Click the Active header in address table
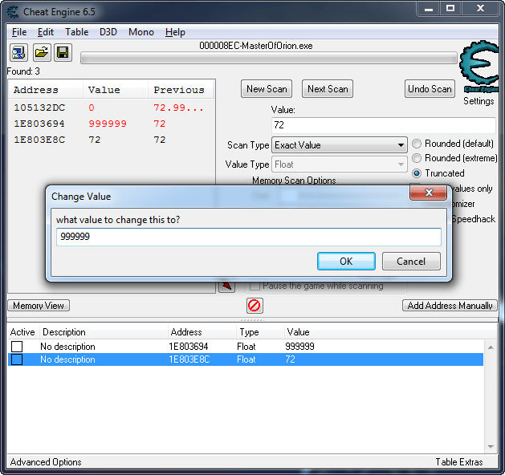The image size is (505, 475). click(x=22, y=332)
